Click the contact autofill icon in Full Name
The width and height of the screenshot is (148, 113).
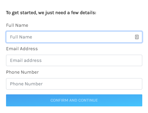coord(137,37)
